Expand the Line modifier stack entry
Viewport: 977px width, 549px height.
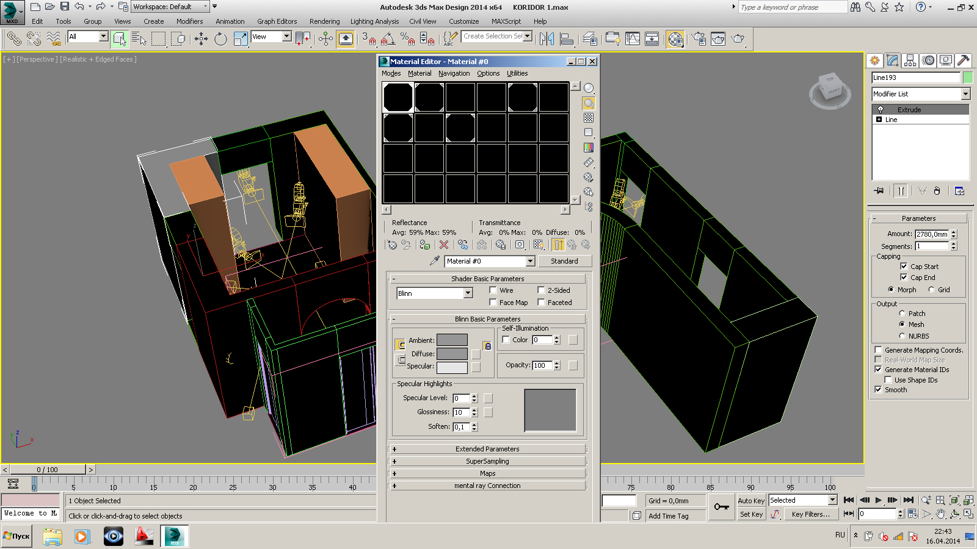click(x=879, y=120)
